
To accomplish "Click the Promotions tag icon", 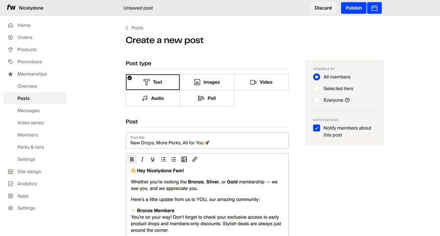I will (10, 62).
